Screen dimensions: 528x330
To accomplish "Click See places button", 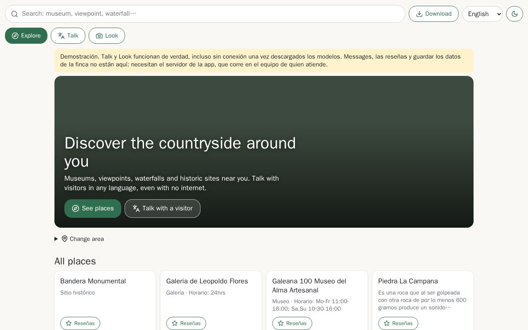I will pyautogui.click(x=93, y=208).
